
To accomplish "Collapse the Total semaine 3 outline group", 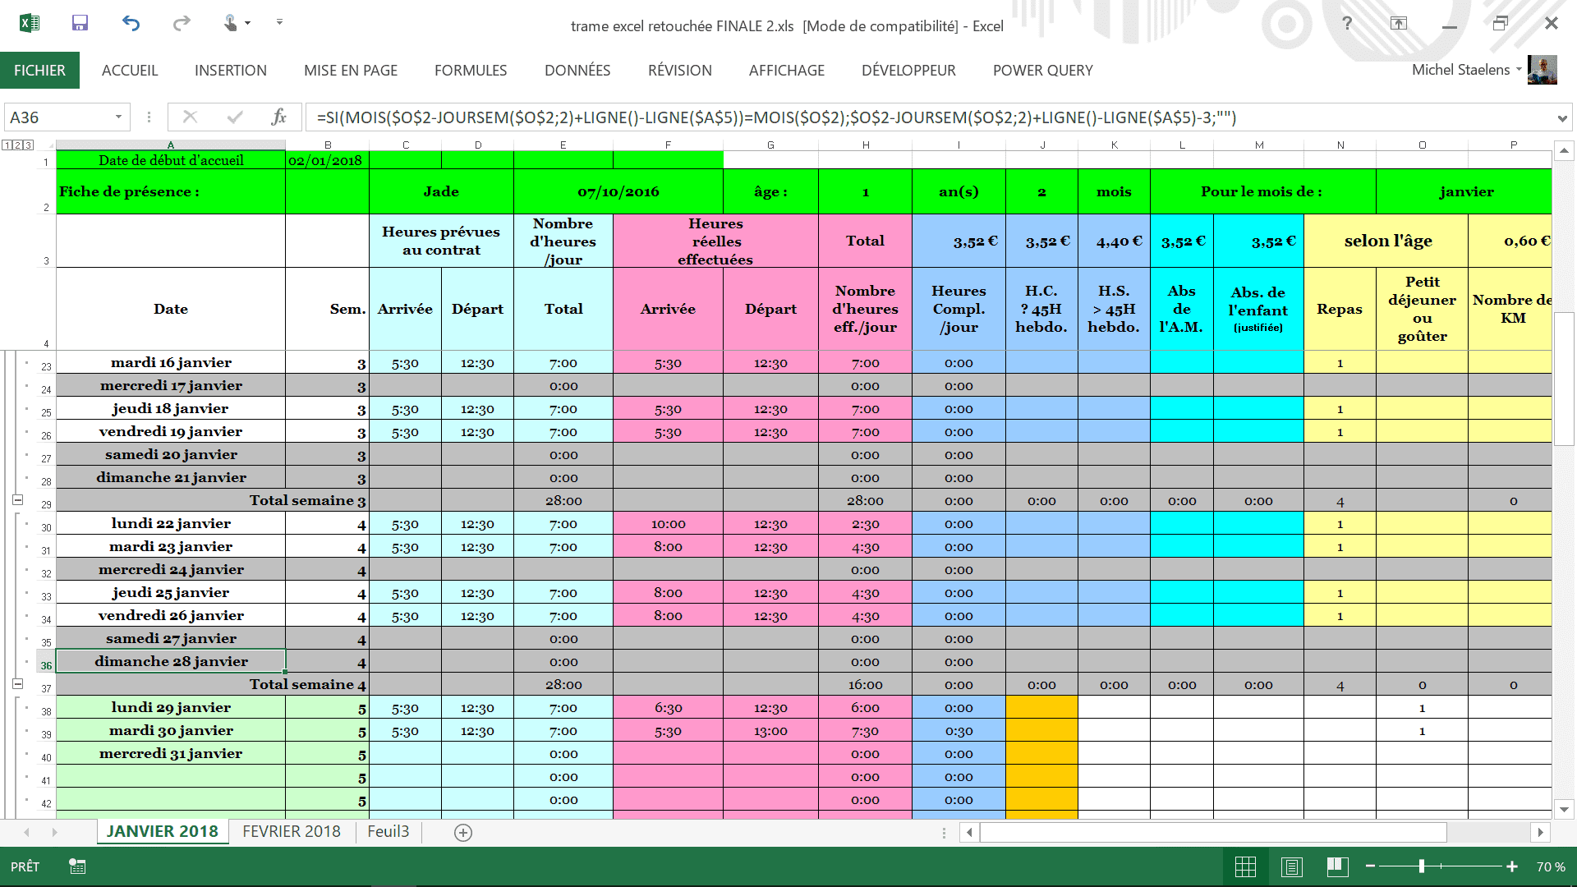I will click(x=17, y=500).
